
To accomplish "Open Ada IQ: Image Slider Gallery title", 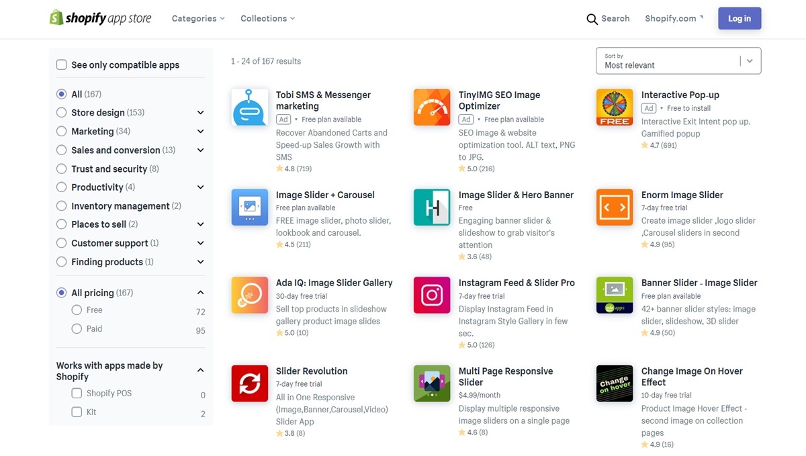I will tap(334, 283).
